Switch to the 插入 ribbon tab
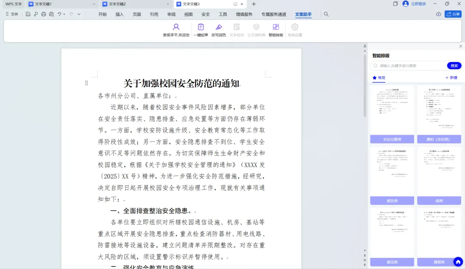Viewport: 465px width, 269px height. click(x=120, y=14)
